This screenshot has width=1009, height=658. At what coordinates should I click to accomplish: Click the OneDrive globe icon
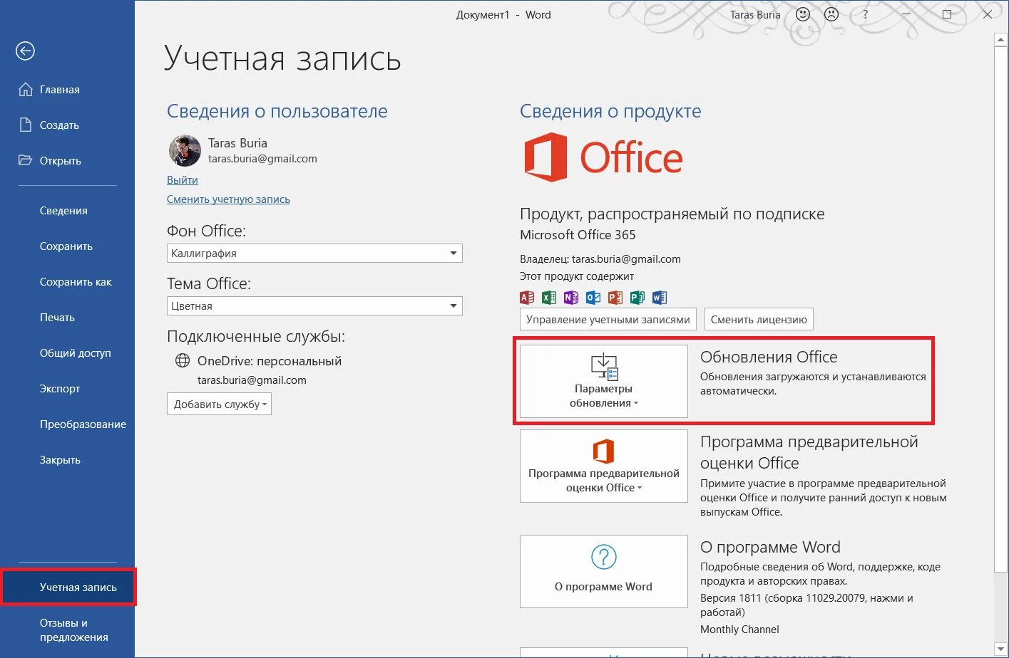[183, 361]
